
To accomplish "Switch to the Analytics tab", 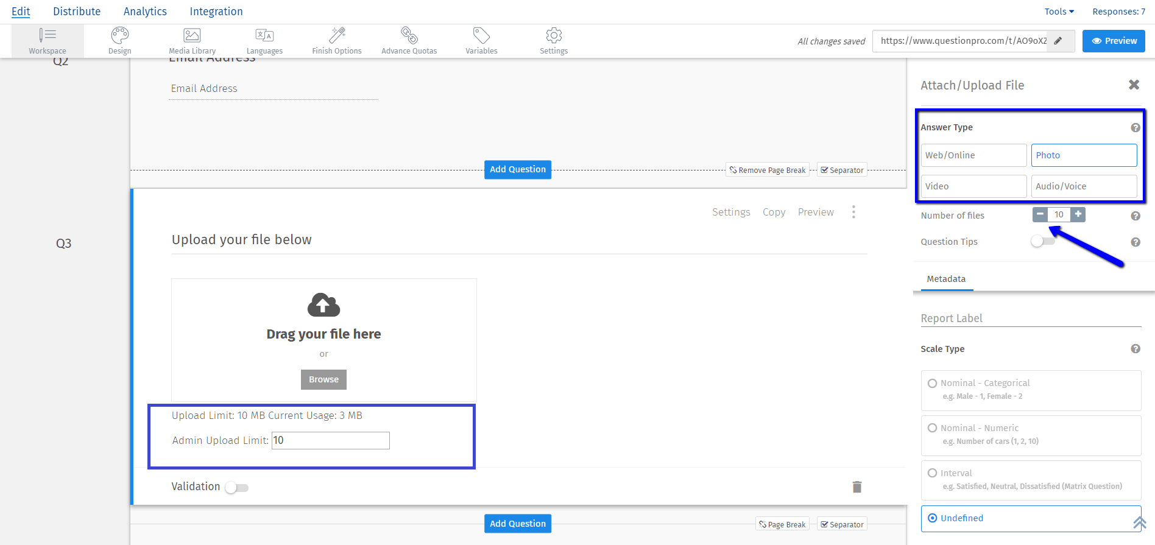I will click(145, 12).
